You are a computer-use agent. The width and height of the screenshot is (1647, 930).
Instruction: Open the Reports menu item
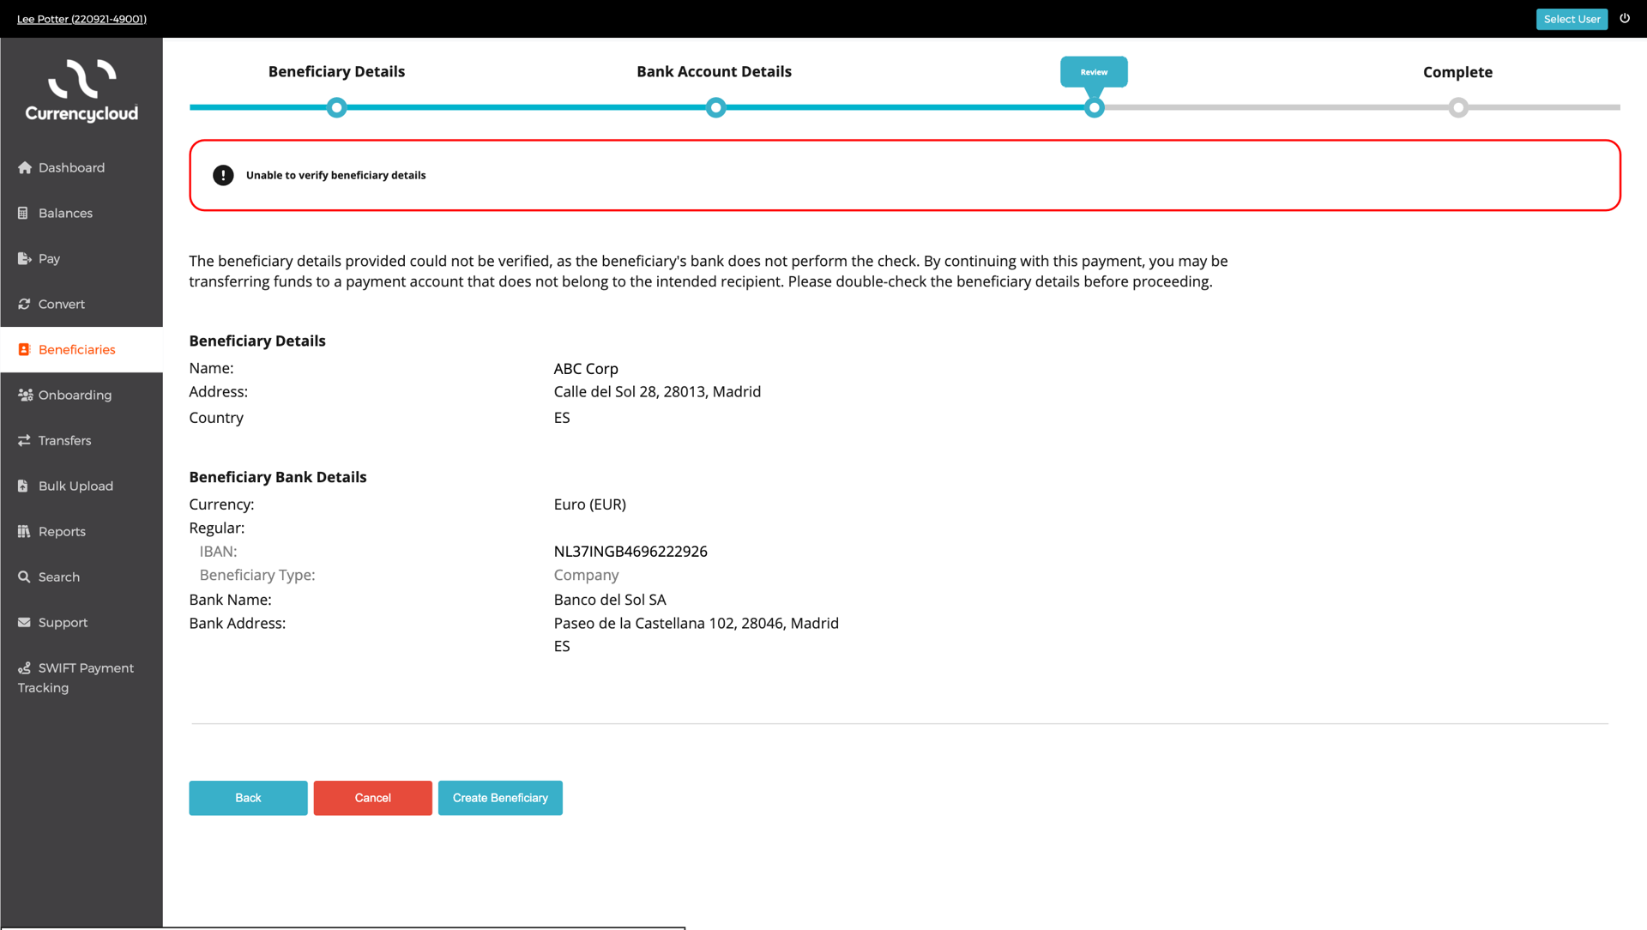pyautogui.click(x=62, y=531)
